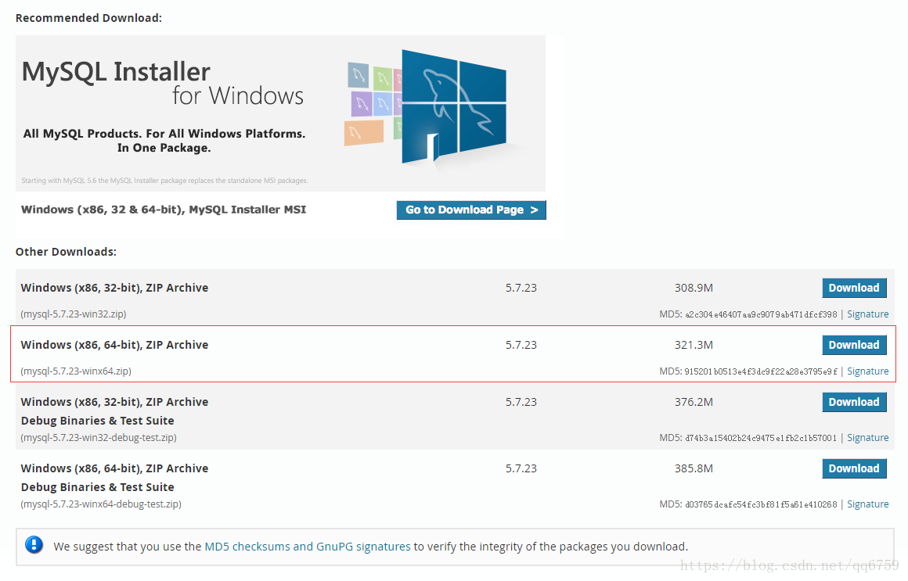Open Signature link for win32-debug-test.zip

pos(867,438)
